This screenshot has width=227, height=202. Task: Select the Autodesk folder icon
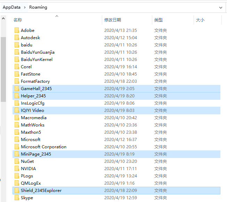point(17,38)
